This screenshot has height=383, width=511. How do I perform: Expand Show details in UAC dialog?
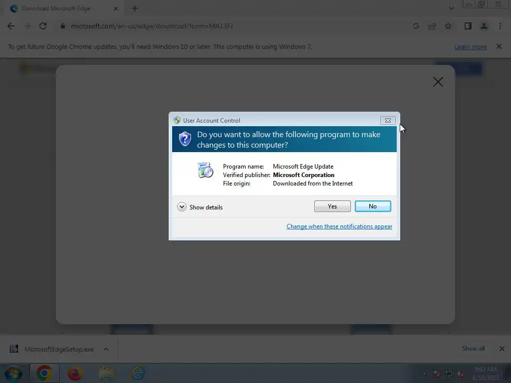(x=200, y=207)
